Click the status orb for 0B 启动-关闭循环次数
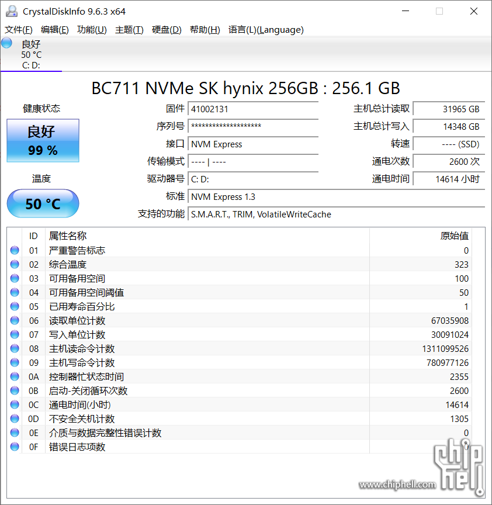Screen dimensions: 492x505 [x=15, y=390]
